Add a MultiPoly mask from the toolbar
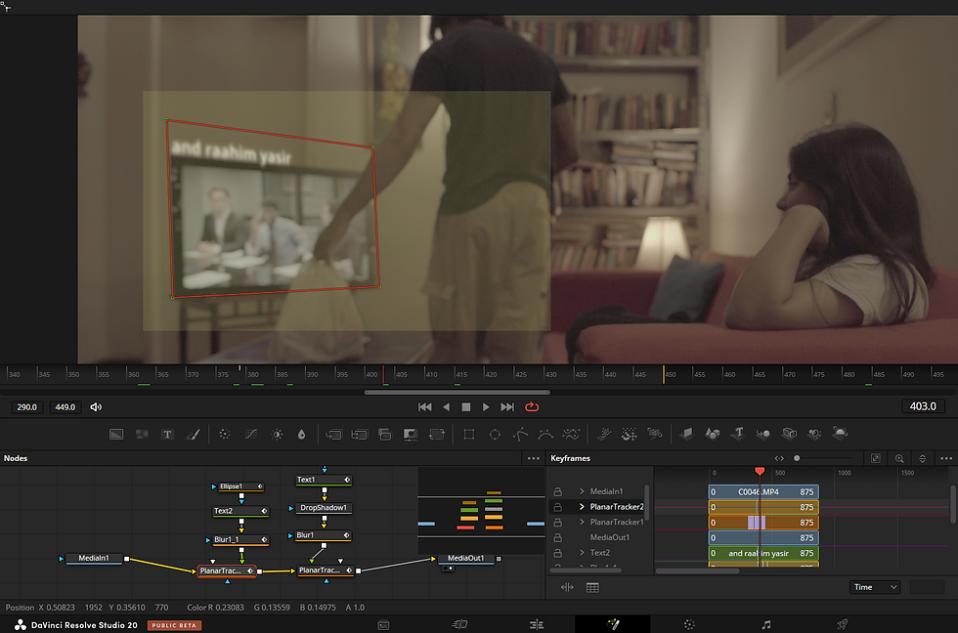The width and height of the screenshot is (958, 633). 571,434
